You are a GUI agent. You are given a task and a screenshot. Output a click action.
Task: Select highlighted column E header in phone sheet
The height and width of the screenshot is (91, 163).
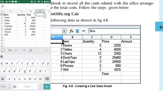pyautogui.click(x=40, y=11)
